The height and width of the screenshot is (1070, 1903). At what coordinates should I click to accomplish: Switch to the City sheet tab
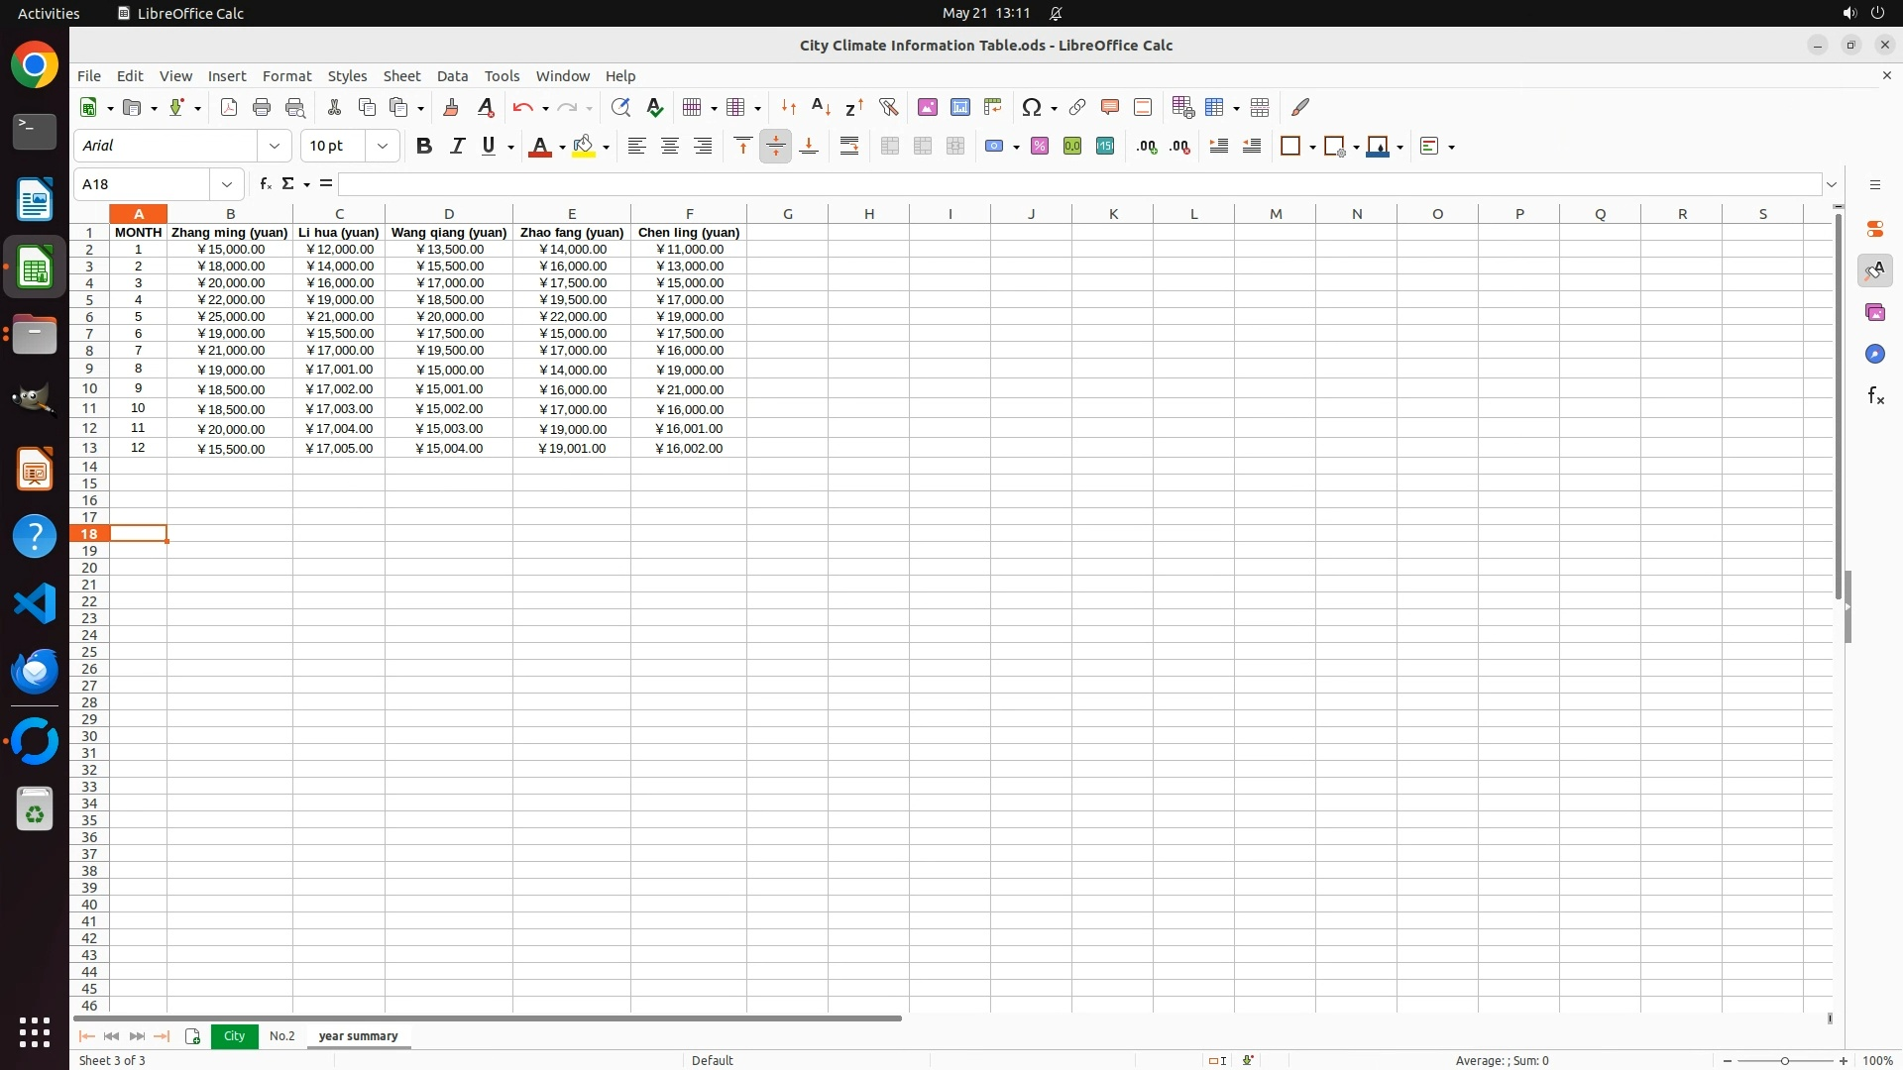pyautogui.click(x=234, y=1036)
